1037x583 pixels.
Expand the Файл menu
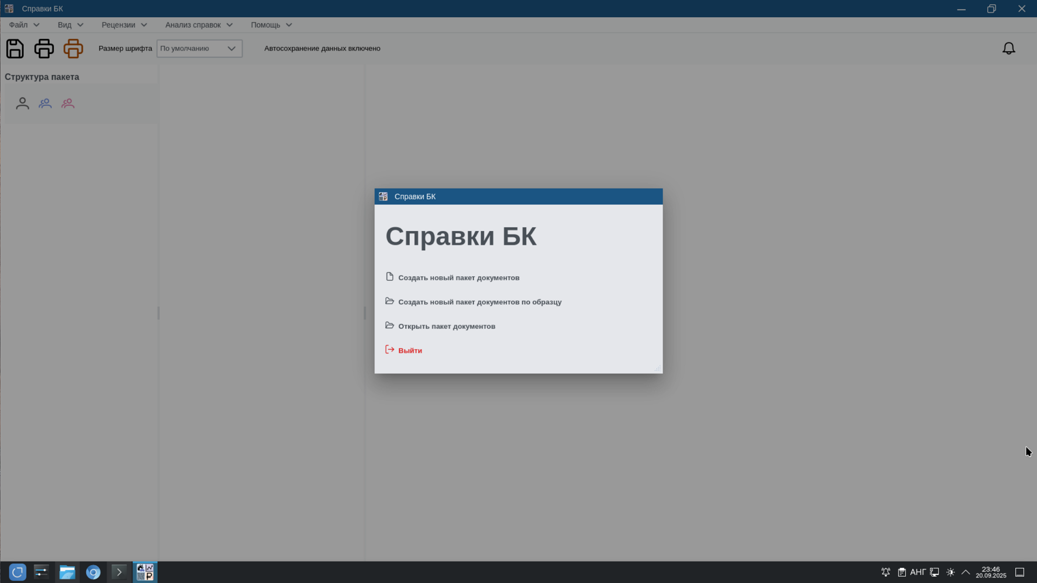pyautogui.click(x=24, y=25)
